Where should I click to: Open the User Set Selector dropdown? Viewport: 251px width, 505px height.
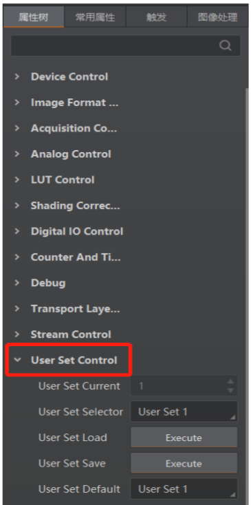click(184, 411)
